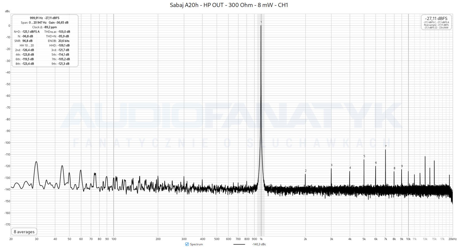The width and height of the screenshot is (458, 247).
Task: Select the 10k frequency axis label
Action: pos(408,239)
